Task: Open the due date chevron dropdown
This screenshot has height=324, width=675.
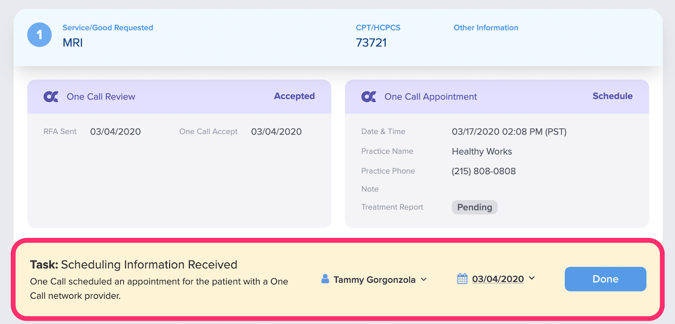Action: click(532, 278)
